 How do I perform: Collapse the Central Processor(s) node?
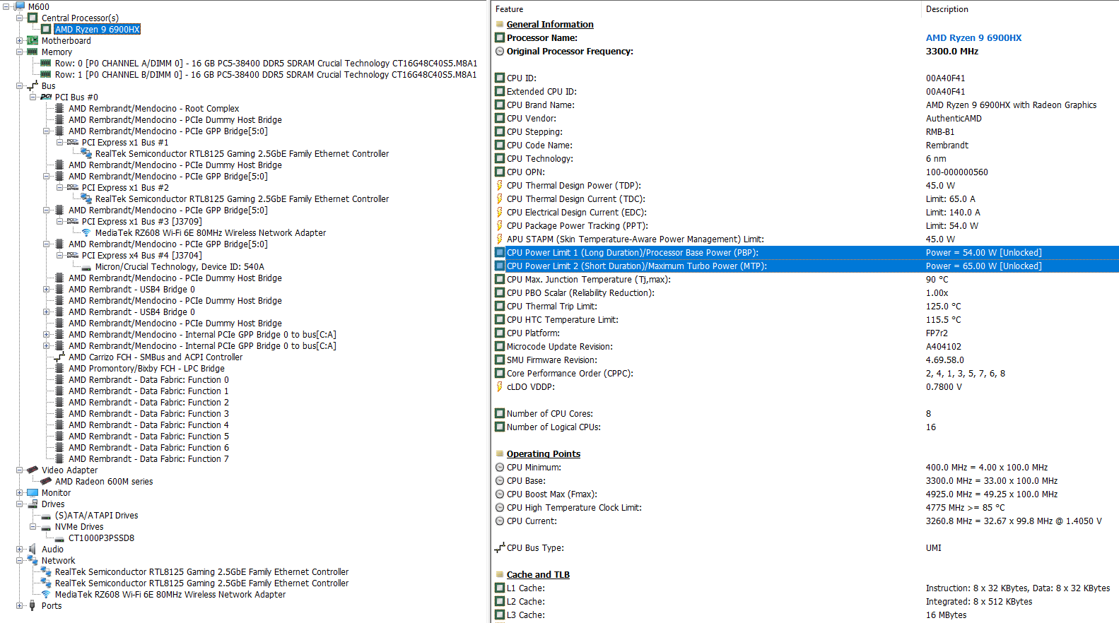point(20,18)
